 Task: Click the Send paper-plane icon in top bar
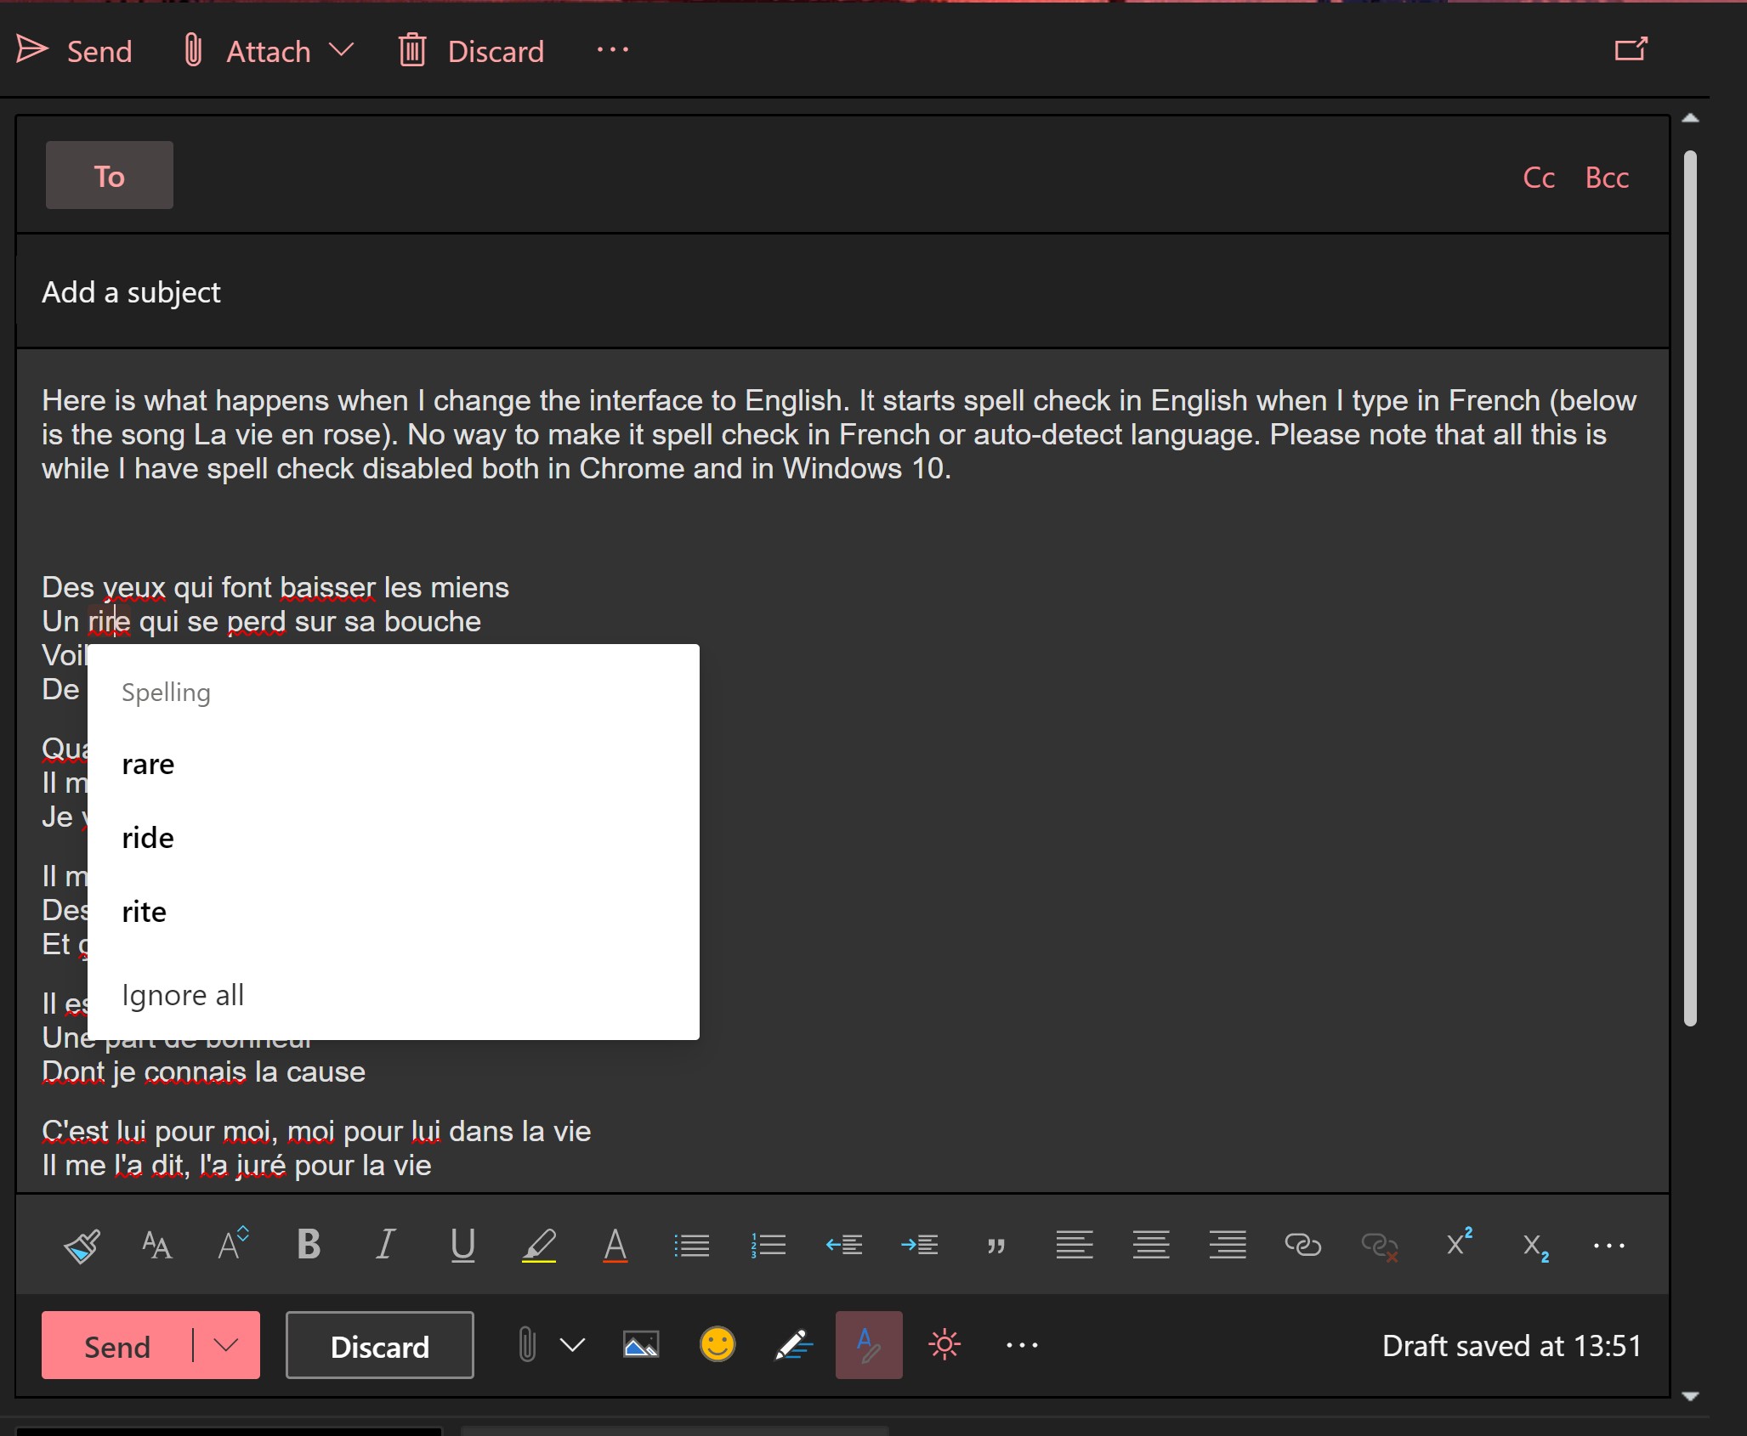pyautogui.click(x=32, y=50)
